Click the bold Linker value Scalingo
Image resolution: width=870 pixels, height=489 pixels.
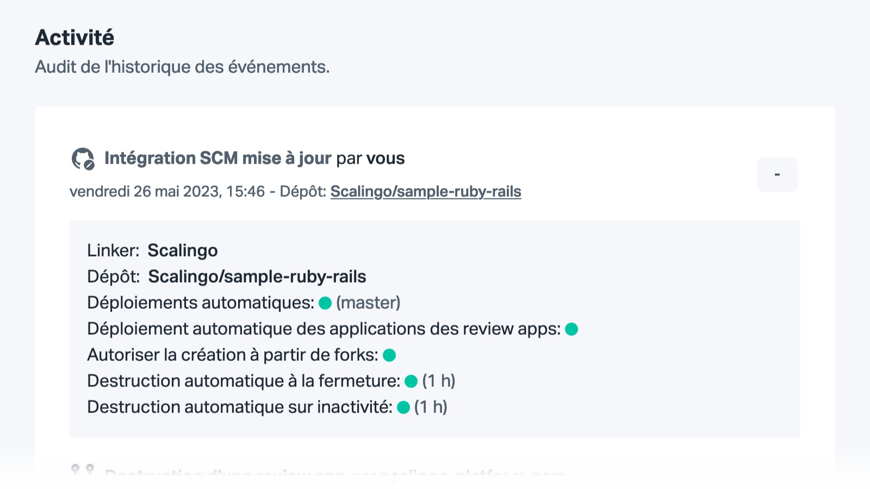coord(183,250)
